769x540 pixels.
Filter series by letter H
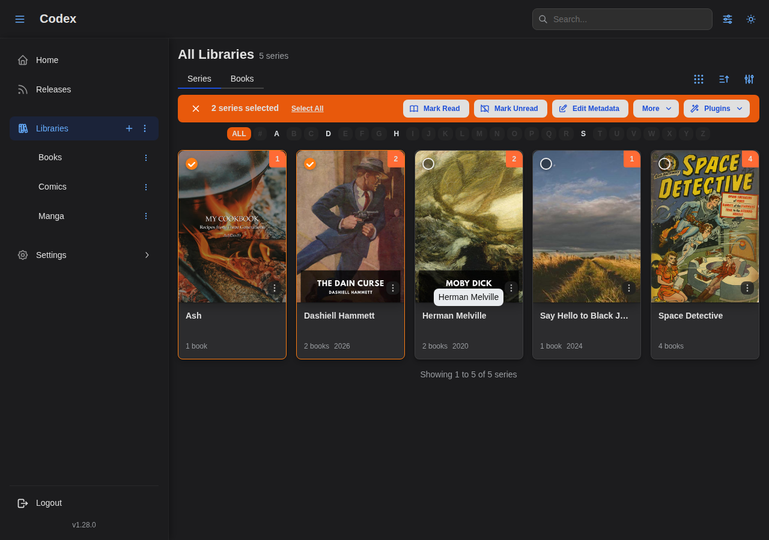point(397,134)
